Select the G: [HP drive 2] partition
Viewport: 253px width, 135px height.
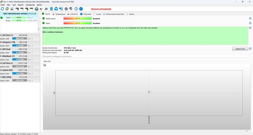pyautogui.click(x=20, y=65)
